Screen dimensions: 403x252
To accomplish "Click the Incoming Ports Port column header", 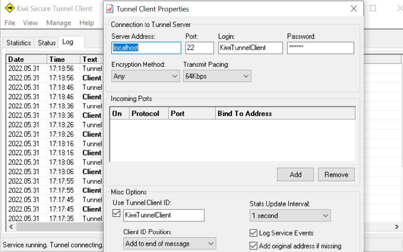I will tap(192, 113).
